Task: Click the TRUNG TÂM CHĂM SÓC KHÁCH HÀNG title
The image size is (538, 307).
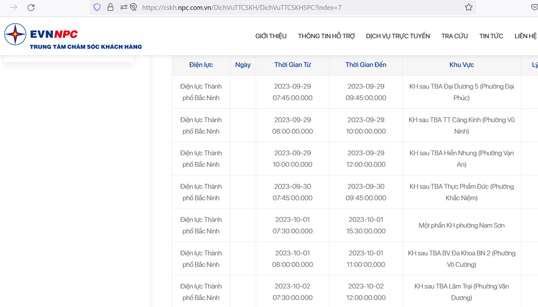Action: coord(86,47)
